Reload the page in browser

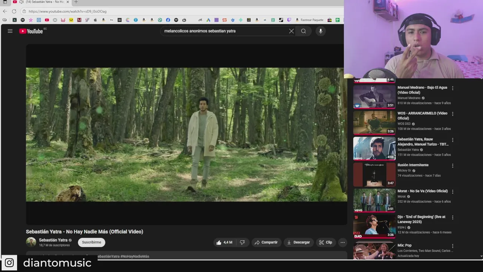coord(14,11)
